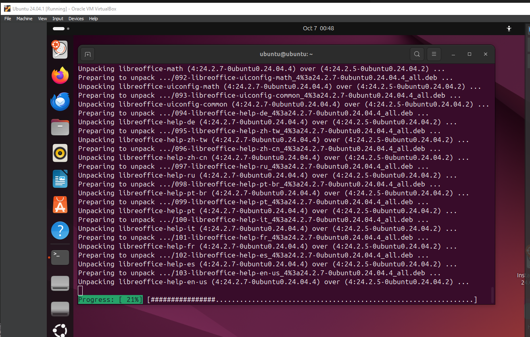Screen dimensions: 530x337
Task: Click the line Unpacking libreoffice-help-es
Action: pos(267,264)
